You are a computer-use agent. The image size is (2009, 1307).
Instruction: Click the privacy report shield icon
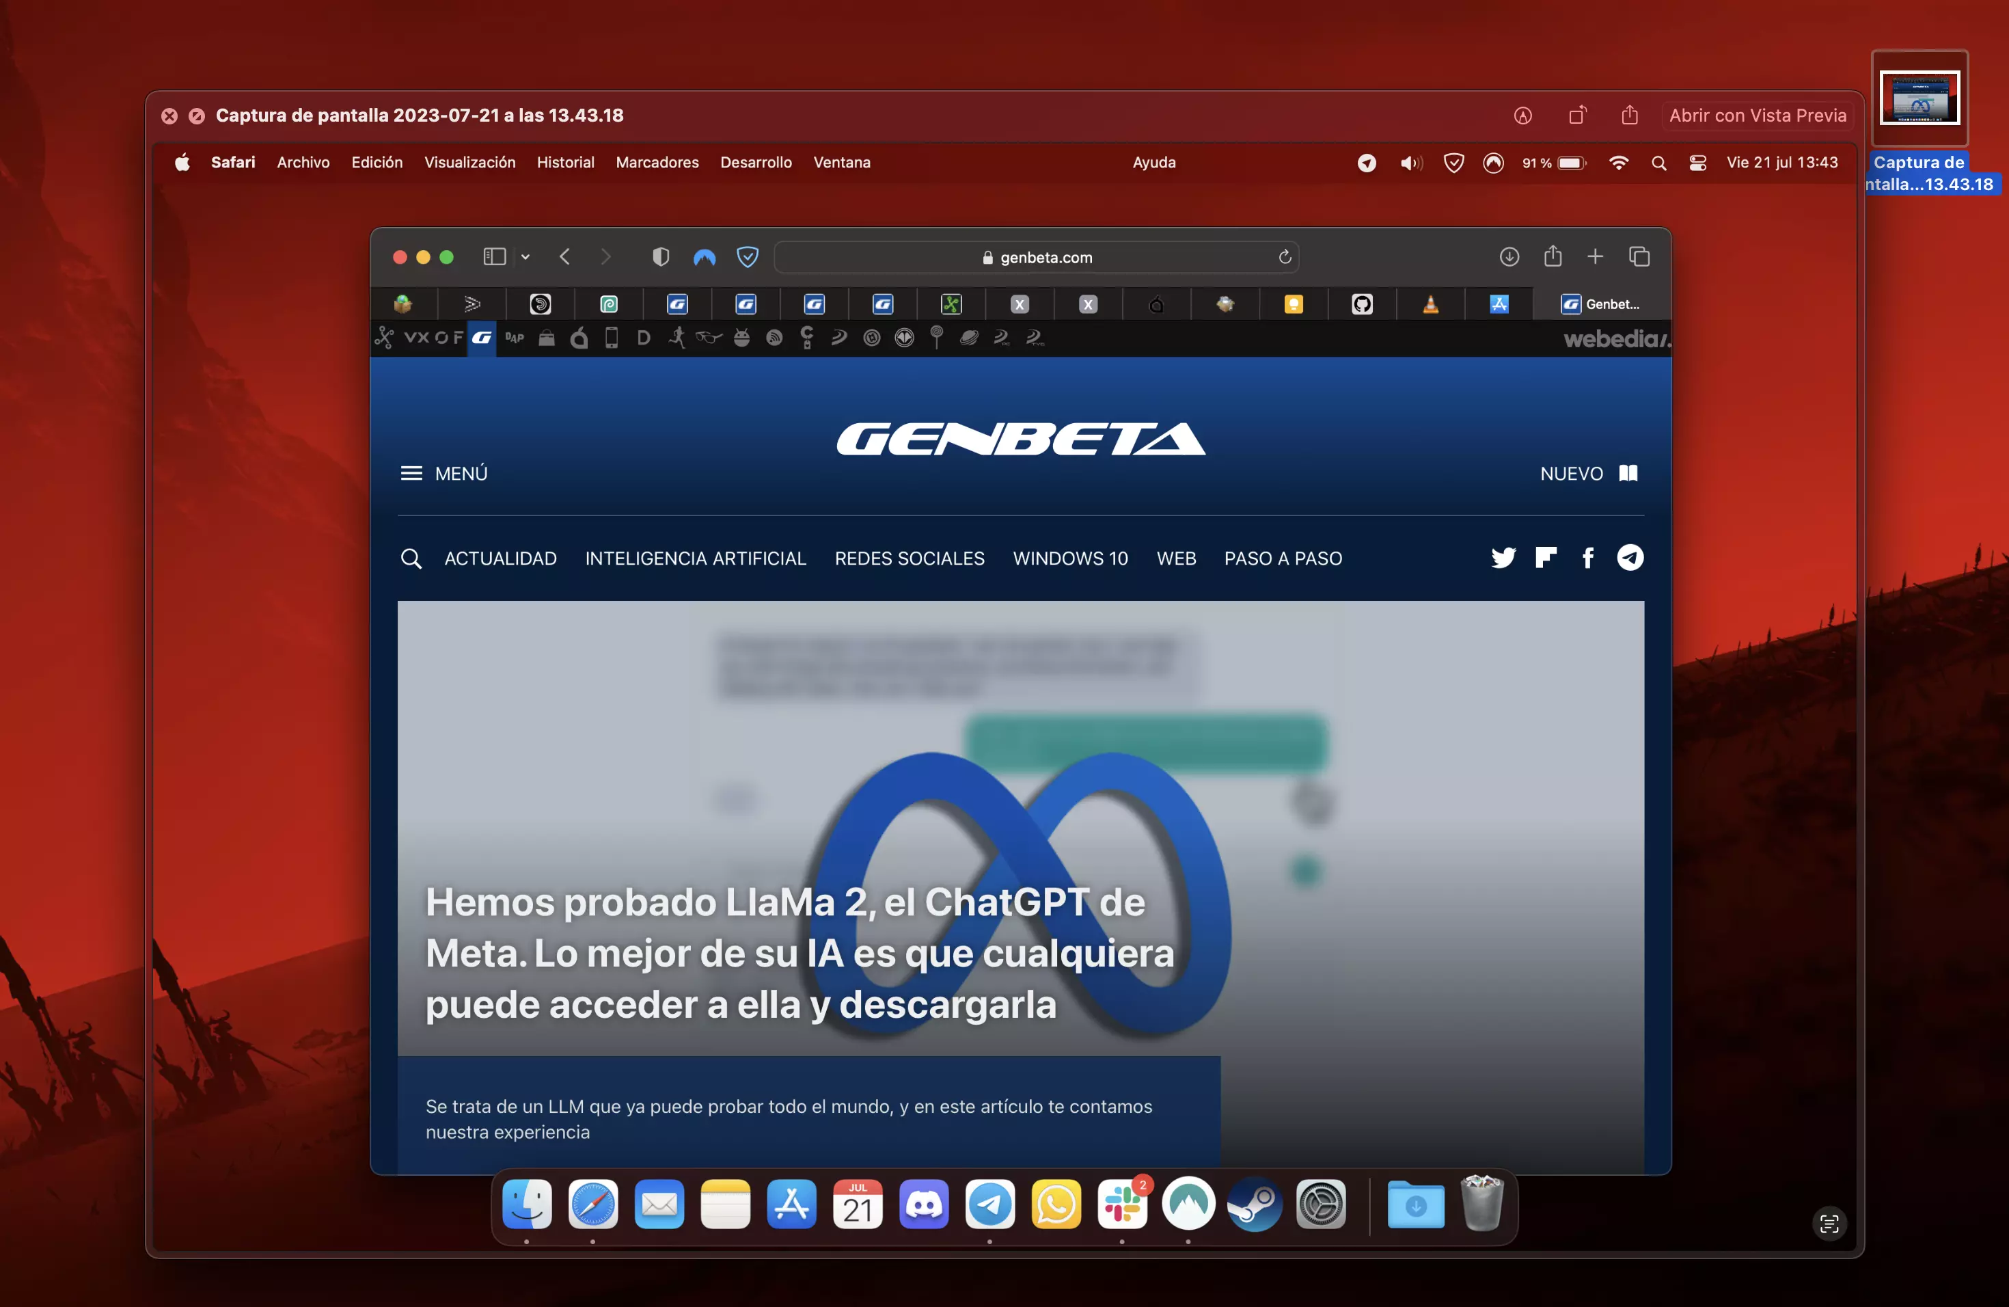click(661, 256)
